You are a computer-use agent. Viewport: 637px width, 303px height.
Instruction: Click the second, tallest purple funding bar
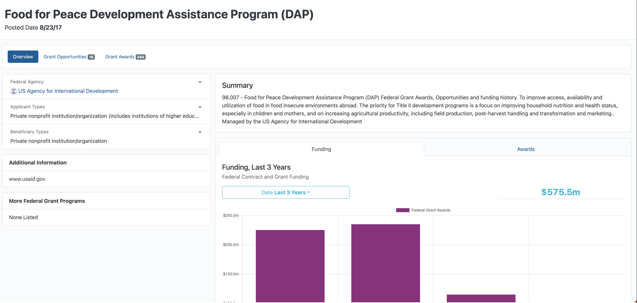click(386, 263)
